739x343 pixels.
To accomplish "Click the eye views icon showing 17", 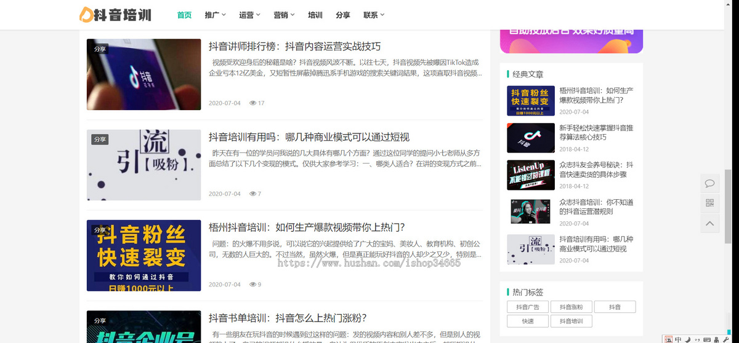I will [252, 103].
